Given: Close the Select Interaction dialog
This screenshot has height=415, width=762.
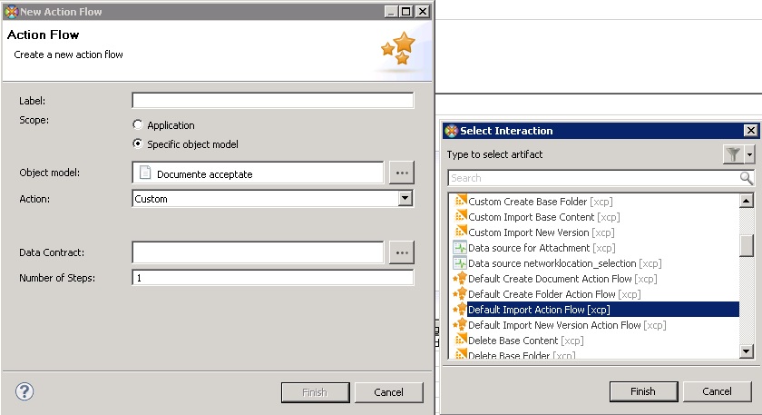Looking at the screenshot, I should (x=751, y=131).
